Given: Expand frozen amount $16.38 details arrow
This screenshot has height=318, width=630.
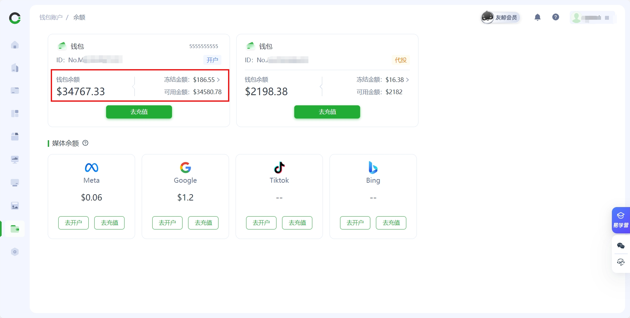Looking at the screenshot, I should coord(408,80).
